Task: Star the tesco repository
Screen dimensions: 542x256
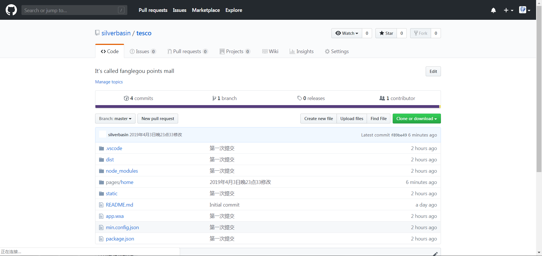Action: click(x=386, y=33)
